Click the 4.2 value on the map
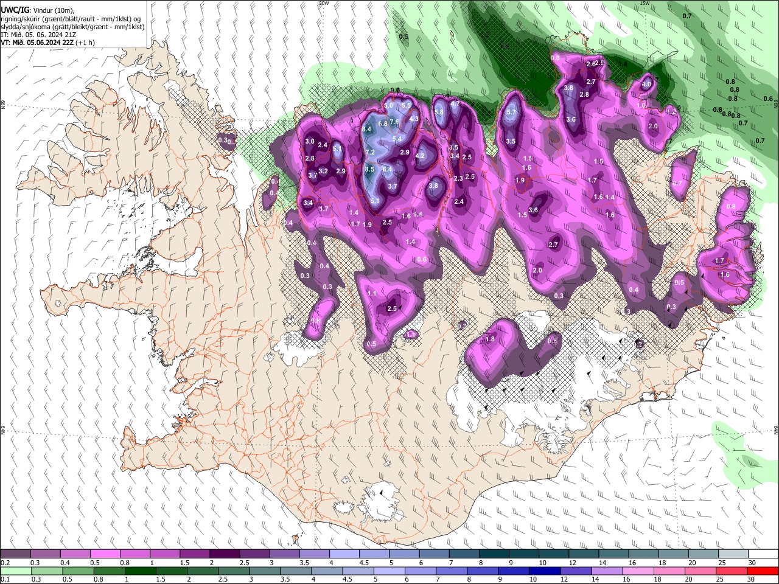The width and height of the screenshot is (779, 584). pos(419,156)
